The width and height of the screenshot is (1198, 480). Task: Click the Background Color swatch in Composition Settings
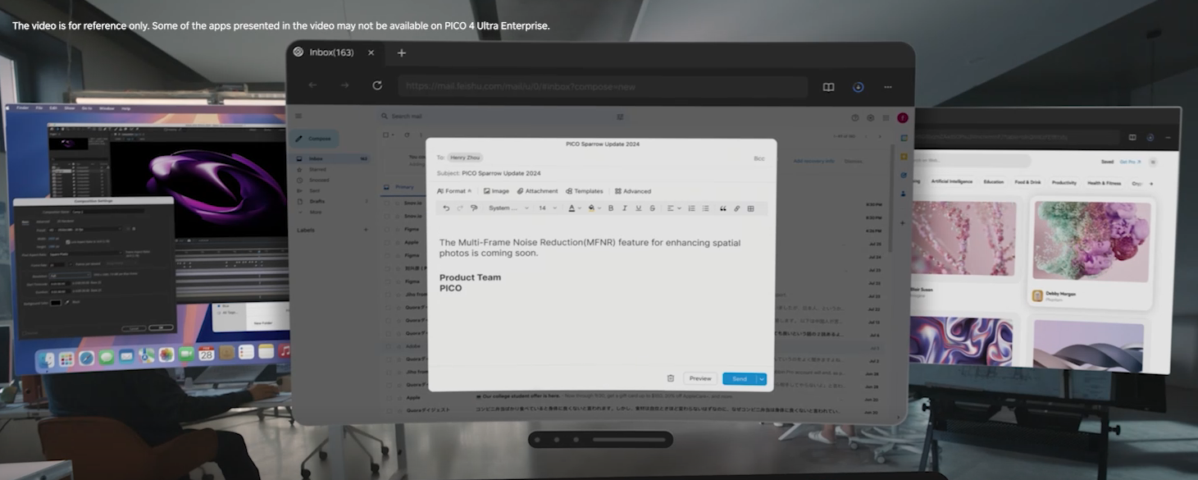click(56, 303)
